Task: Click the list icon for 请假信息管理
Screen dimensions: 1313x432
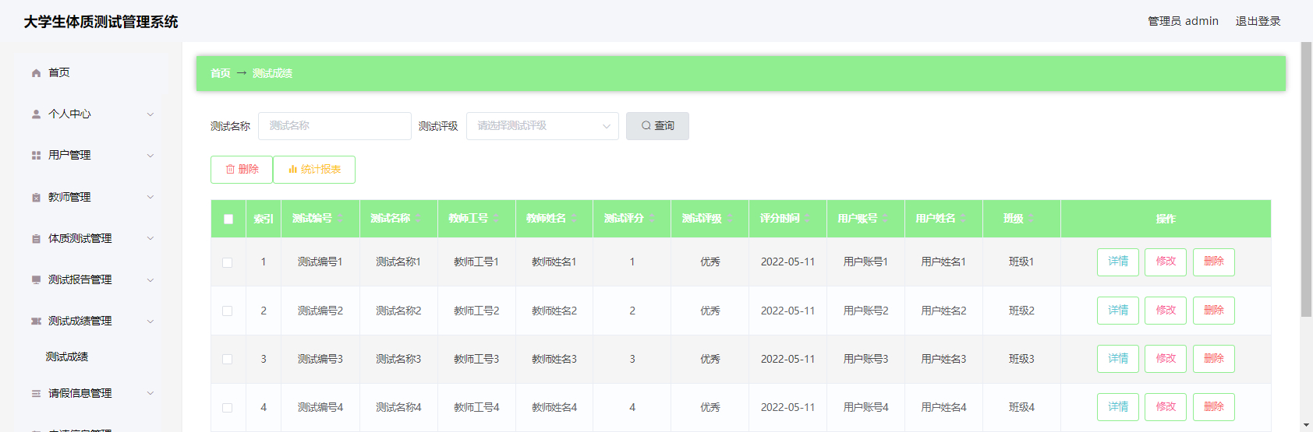Action: pos(36,393)
